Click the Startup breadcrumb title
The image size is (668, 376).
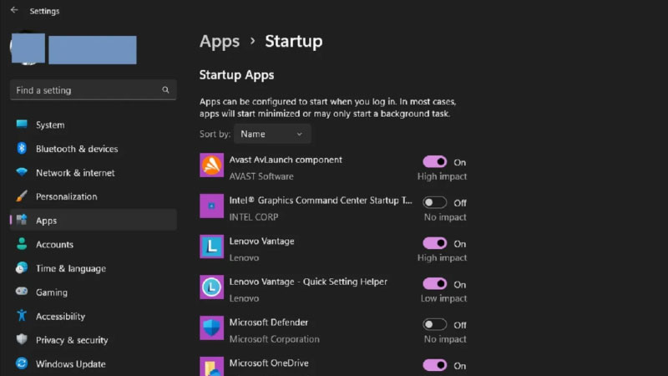(294, 41)
